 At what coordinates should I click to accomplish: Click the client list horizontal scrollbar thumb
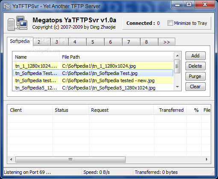71,159
